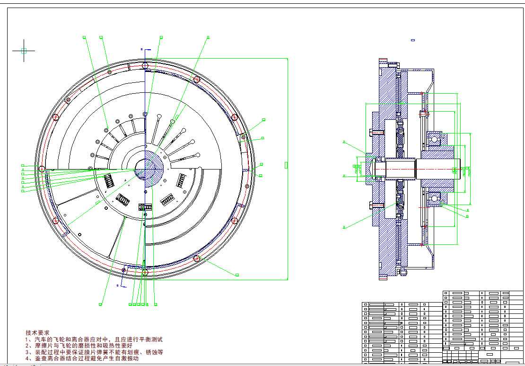Click the leftmost red bolt hole on flywheel
The image size is (525, 366).
coord(42,169)
